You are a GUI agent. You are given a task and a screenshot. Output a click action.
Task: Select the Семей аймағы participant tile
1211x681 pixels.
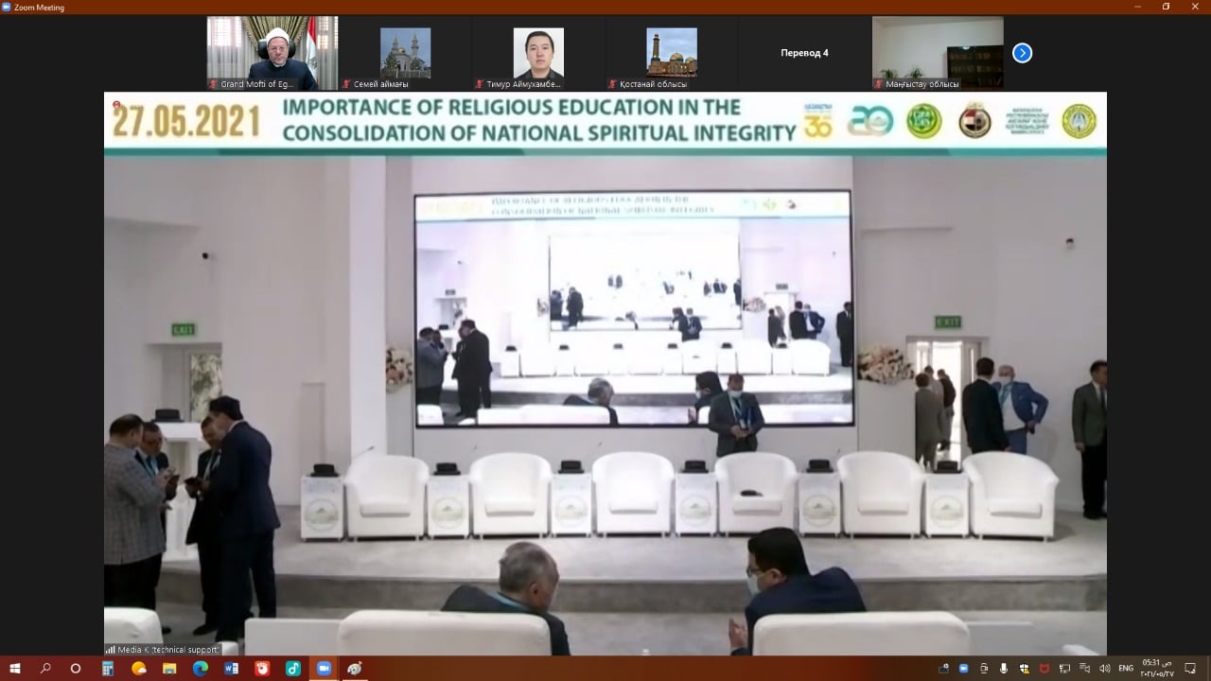tap(405, 53)
